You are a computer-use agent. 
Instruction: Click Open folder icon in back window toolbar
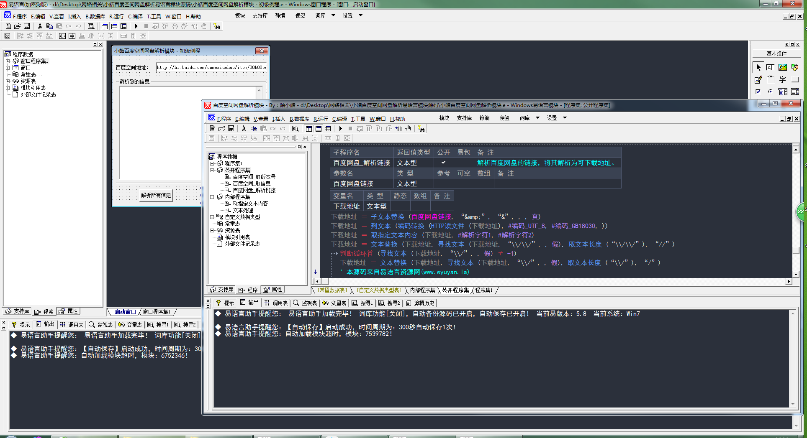[x=17, y=26]
